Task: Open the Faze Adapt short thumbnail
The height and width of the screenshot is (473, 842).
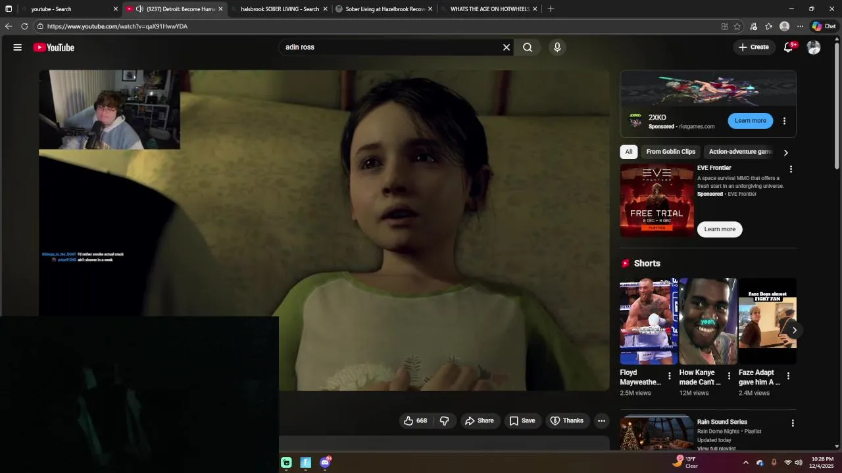Action: [x=767, y=321]
